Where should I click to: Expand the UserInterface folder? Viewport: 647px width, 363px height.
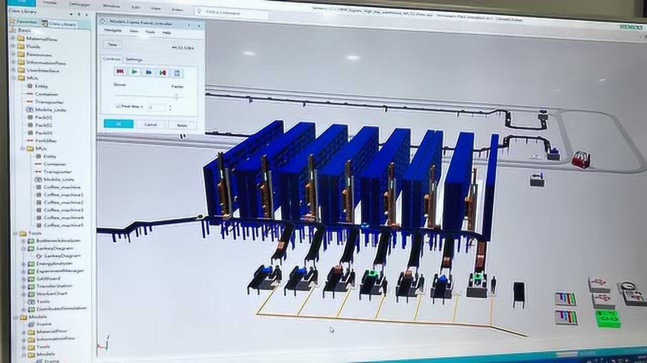tap(14, 70)
